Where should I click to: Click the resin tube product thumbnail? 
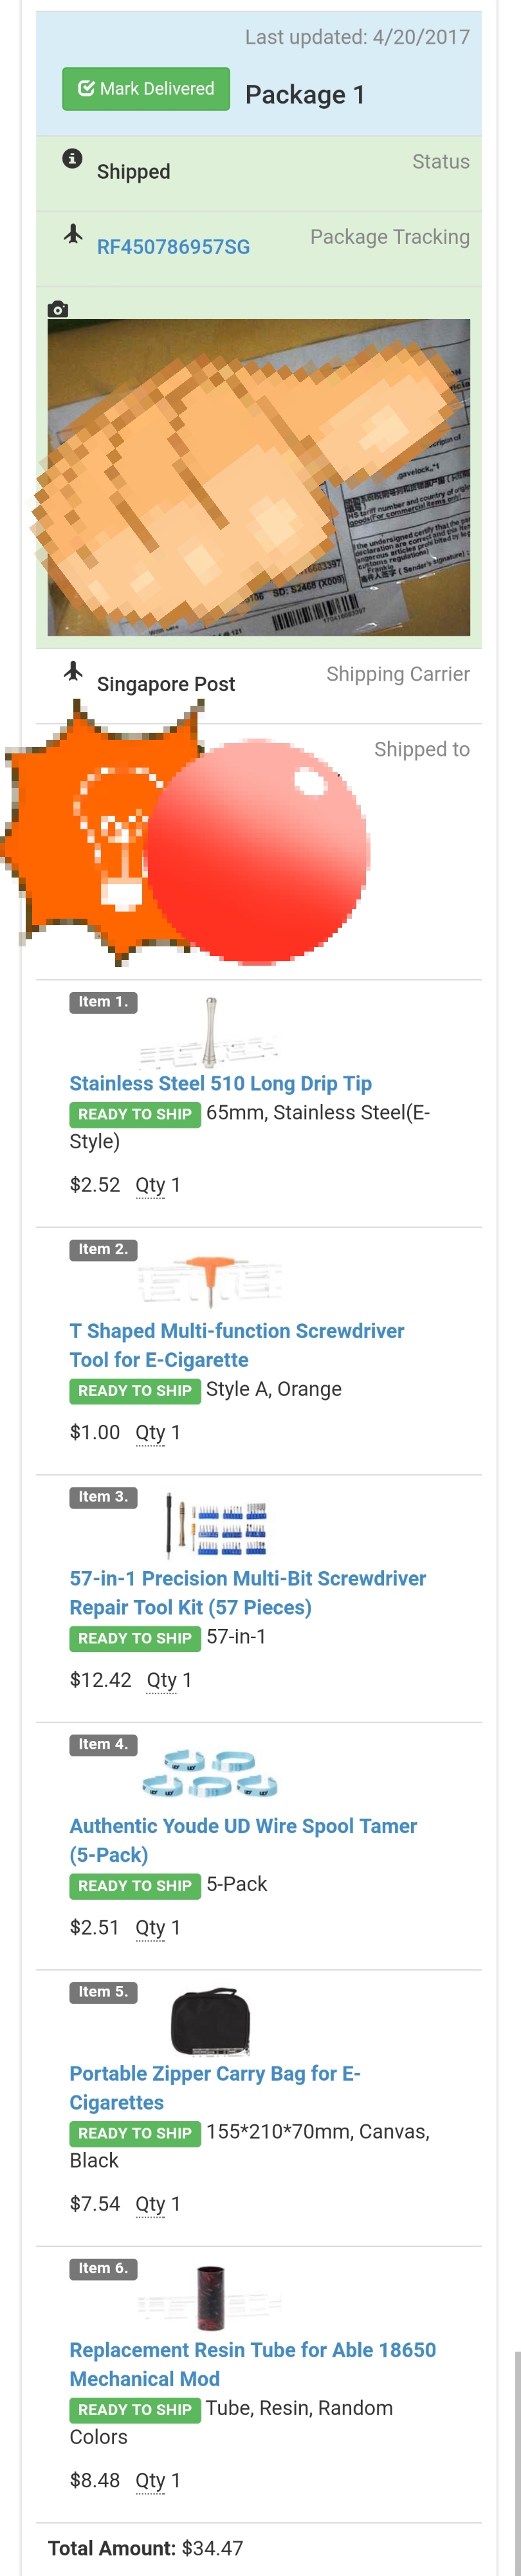pos(210,2298)
